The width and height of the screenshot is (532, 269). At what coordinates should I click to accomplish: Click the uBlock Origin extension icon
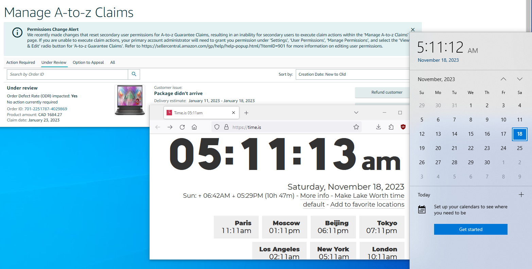tap(403, 127)
